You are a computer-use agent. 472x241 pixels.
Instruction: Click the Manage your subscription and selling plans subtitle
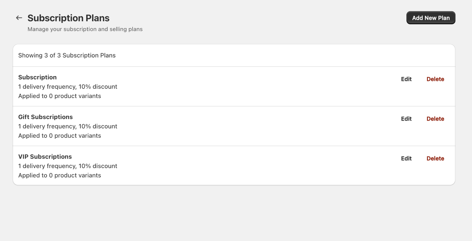(85, 29)
